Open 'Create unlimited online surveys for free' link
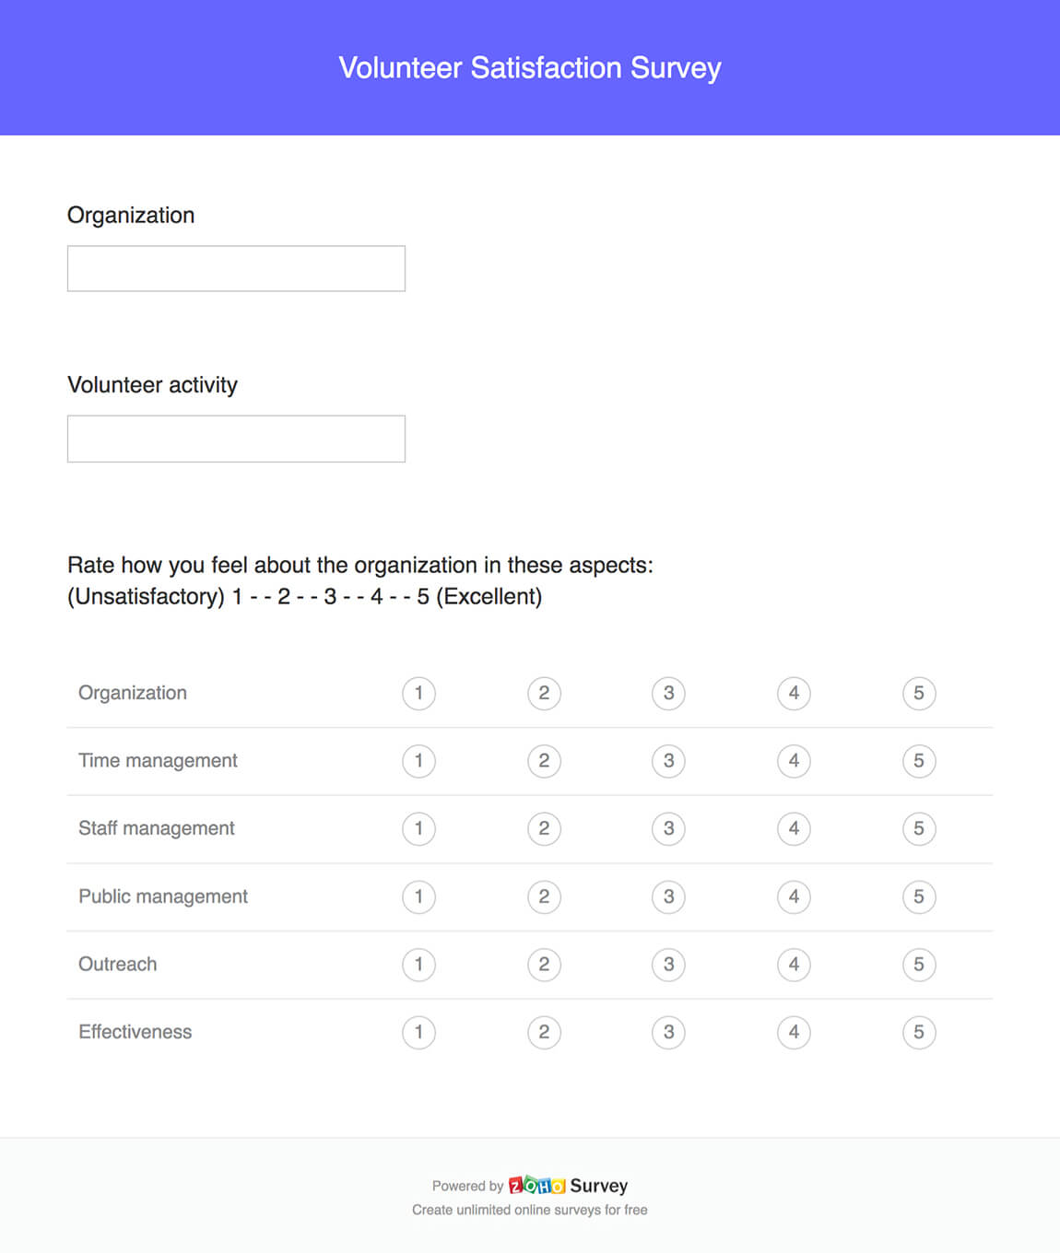Viewport: 1060px width, 1253px height. (530, 1210)
